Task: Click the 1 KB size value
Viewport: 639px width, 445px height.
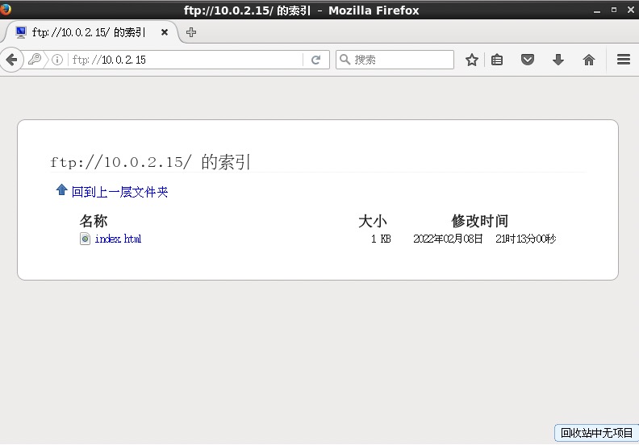Action: pos(381,239)
